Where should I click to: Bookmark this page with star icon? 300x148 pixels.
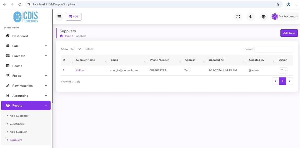click(277, 4)
